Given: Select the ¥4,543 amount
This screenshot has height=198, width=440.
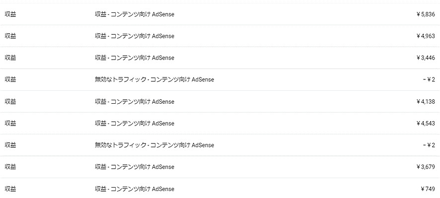Looking at the screenshot, I should click(426, 124).
